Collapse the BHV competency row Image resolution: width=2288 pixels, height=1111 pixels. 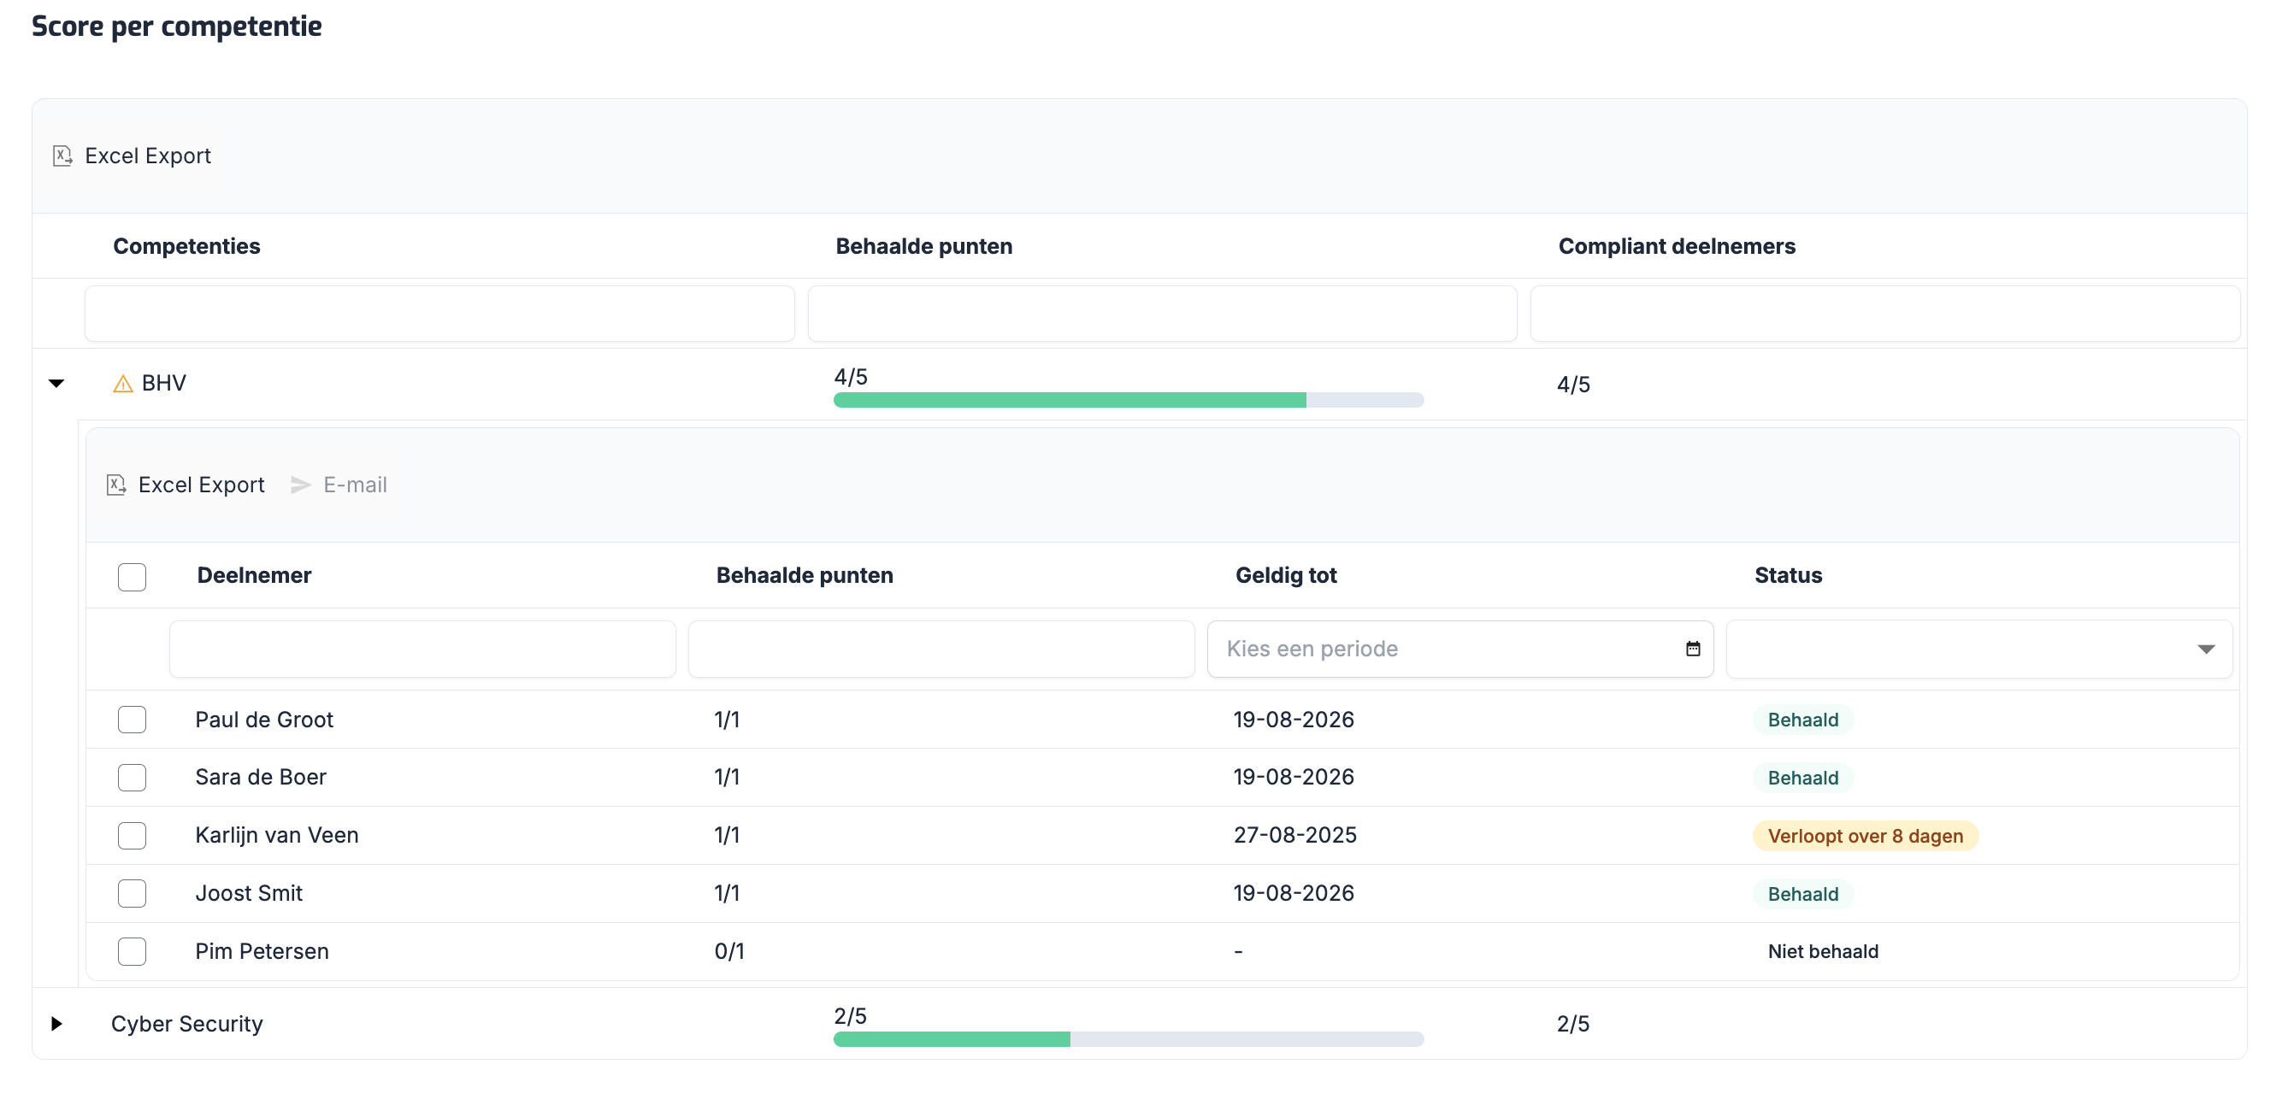pyautogui.click(x=56, y=384)
